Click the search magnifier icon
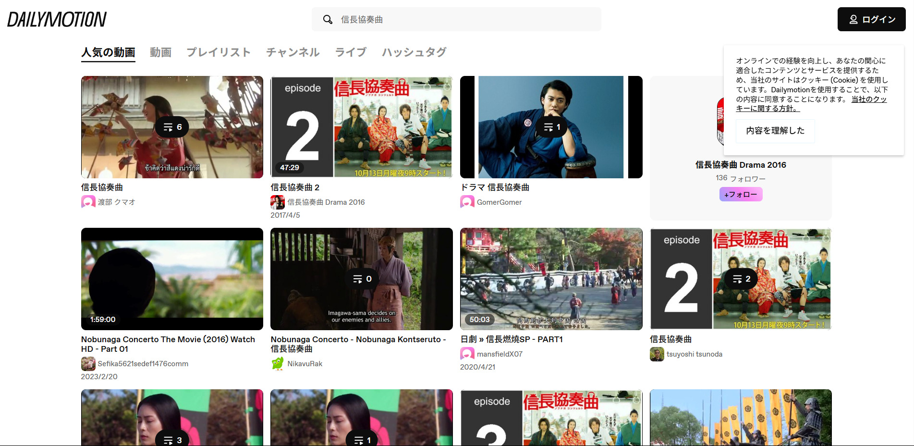Viewport: 914px width, 446px height. pos(328,20)
